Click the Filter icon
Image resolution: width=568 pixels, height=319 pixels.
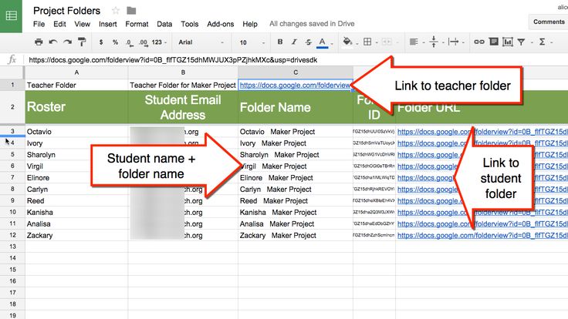tap(521, 42)
